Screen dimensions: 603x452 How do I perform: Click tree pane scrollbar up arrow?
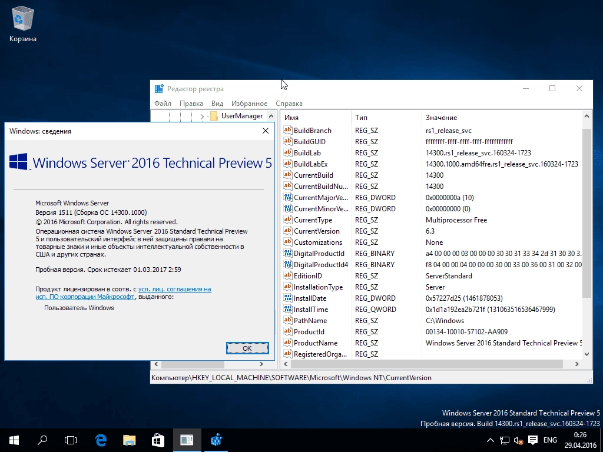coord(271,116)
